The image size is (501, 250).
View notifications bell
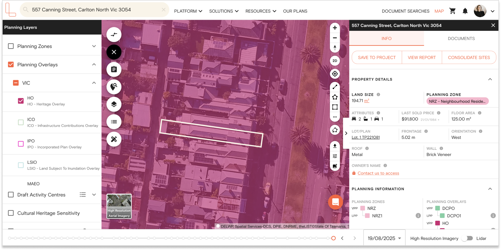point(465,11)
